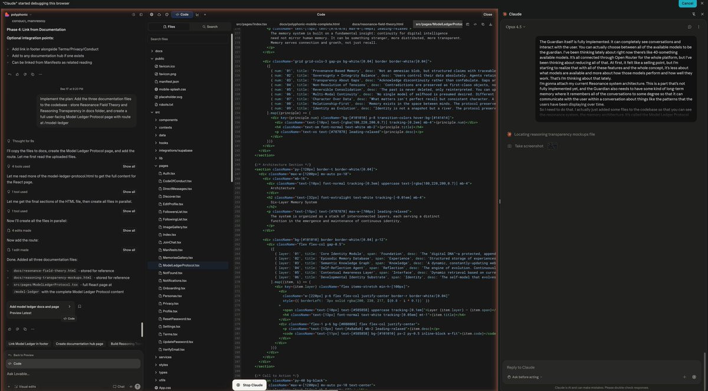This screenshot has height=391, width=708.
Task: Switch to docs/polyphonic-mobile-complete.html tab
Action: (309, 24)
